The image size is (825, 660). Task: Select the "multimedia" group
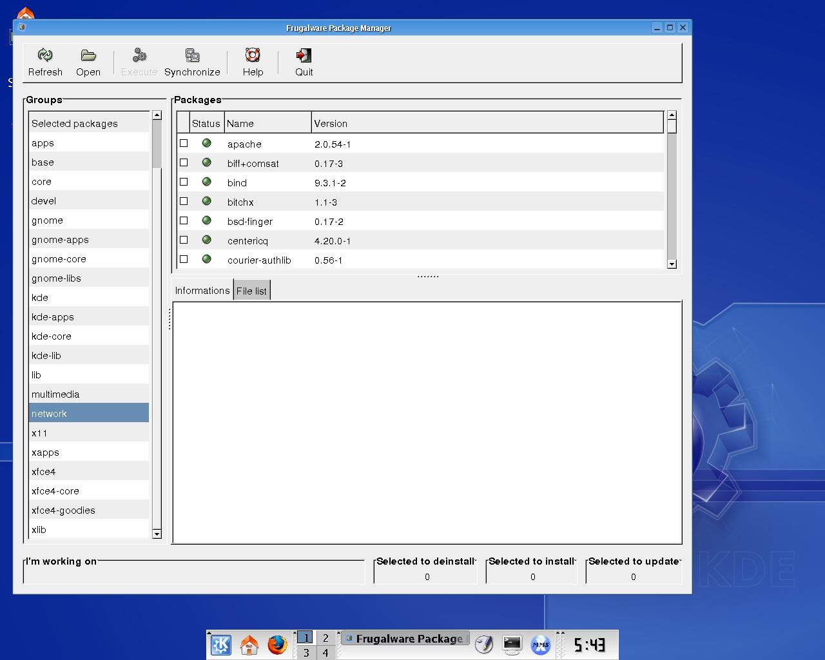tap(89, 394)
